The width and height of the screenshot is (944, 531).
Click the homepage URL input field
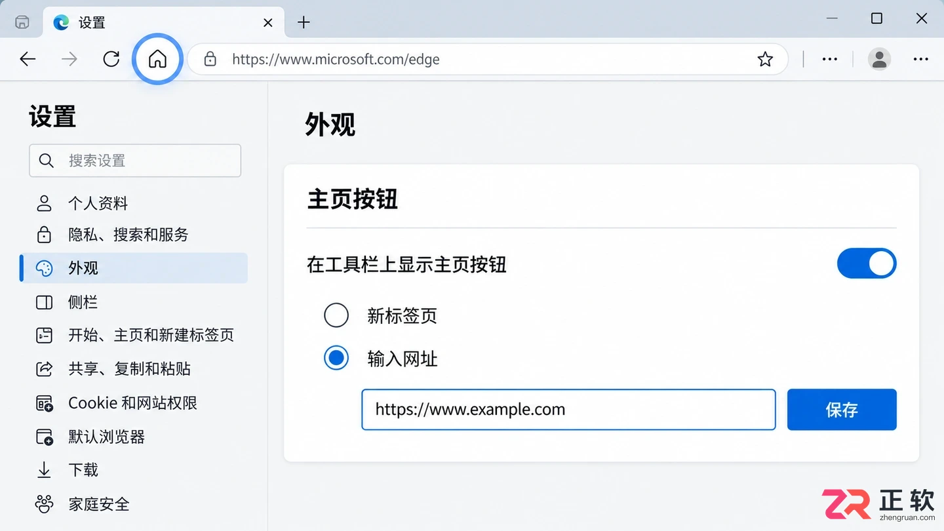click(x=568, y=410)
